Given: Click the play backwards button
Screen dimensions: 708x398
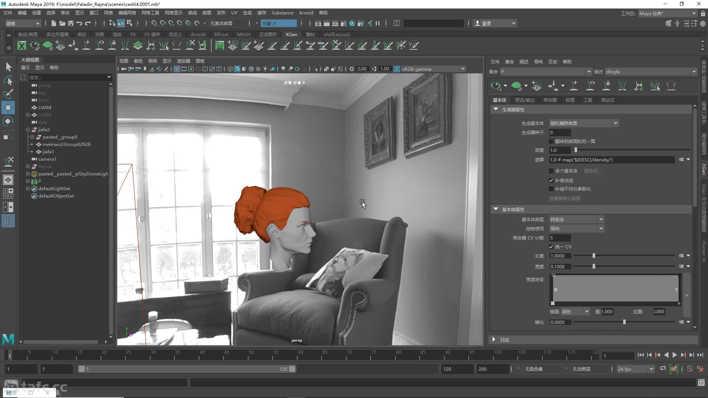Looking at the screenshot, I should pyautogui.click(x=666, y=355).
